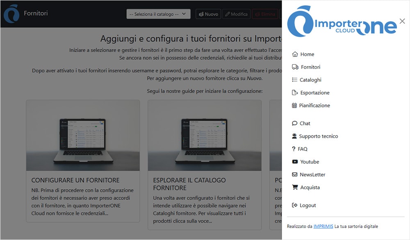Image resolution: width=410 pixels, height=240 pixels.
Task: Open the 'Seleziona il catalogo' dropdown
Action: coord(158,14)
